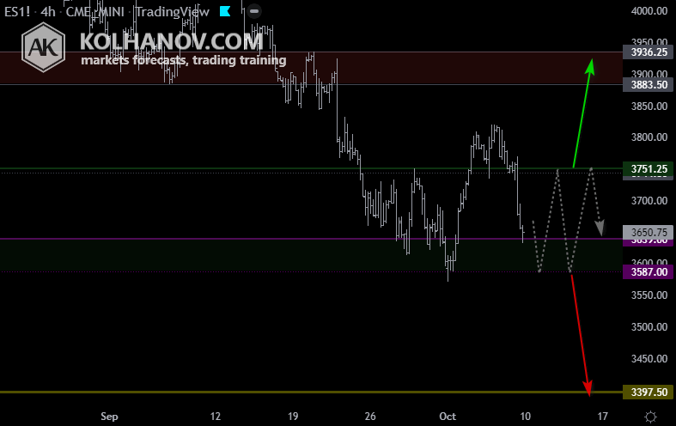Viewport: 676px width, 426px height.
Task: Open the 4h timeframe selector
Action: (48, 12)
